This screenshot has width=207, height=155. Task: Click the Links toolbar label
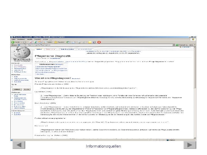[x=191, y=45]
